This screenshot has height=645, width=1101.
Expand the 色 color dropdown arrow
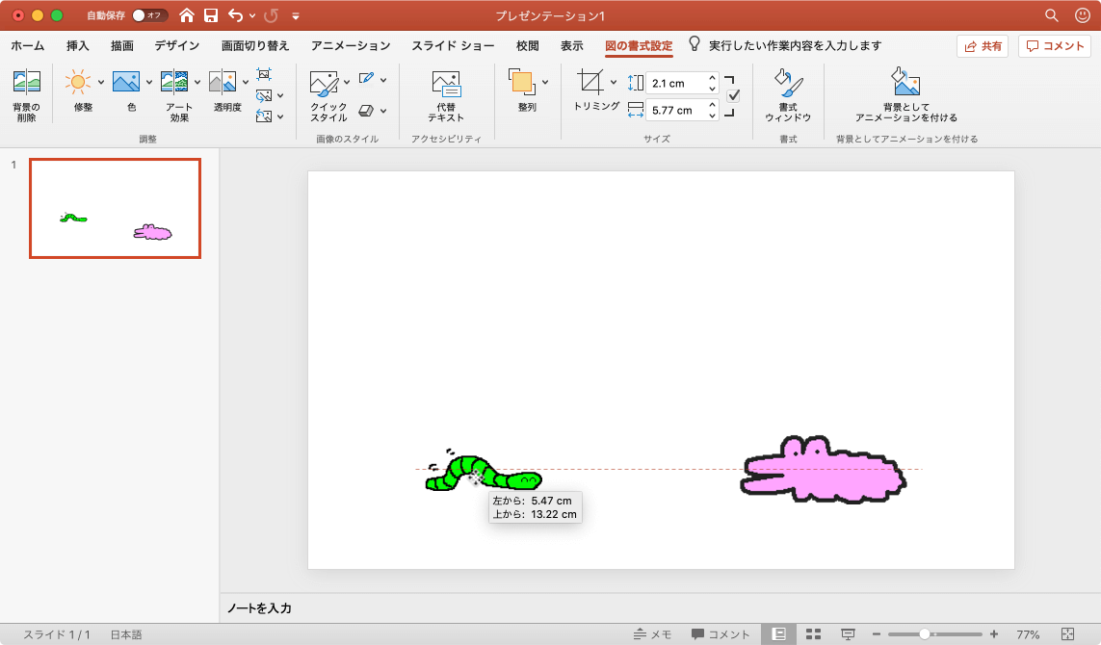(149, 82)
